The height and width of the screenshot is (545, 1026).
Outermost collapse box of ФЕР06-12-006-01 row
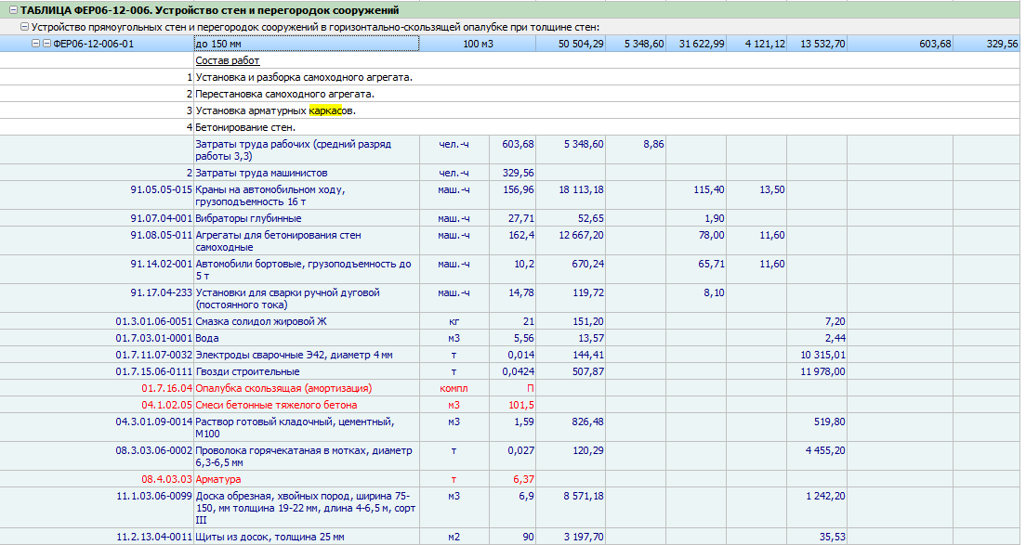click(36, 44)
